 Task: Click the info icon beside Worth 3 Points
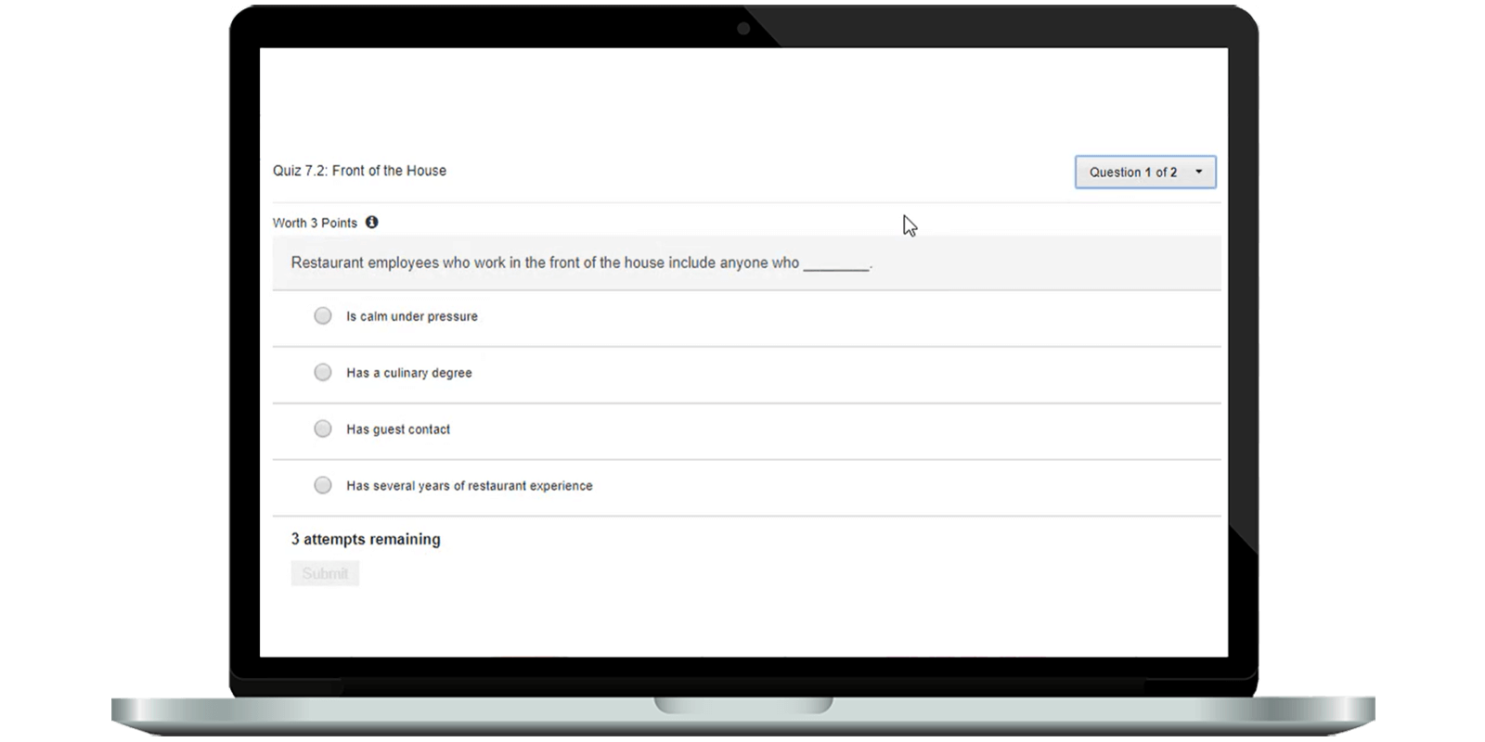[x=372, y=223]
